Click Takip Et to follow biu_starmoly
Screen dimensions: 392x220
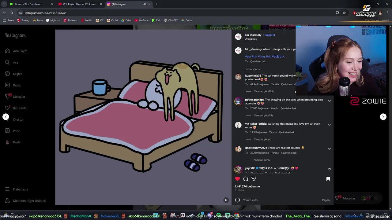[x=270, y=35]
